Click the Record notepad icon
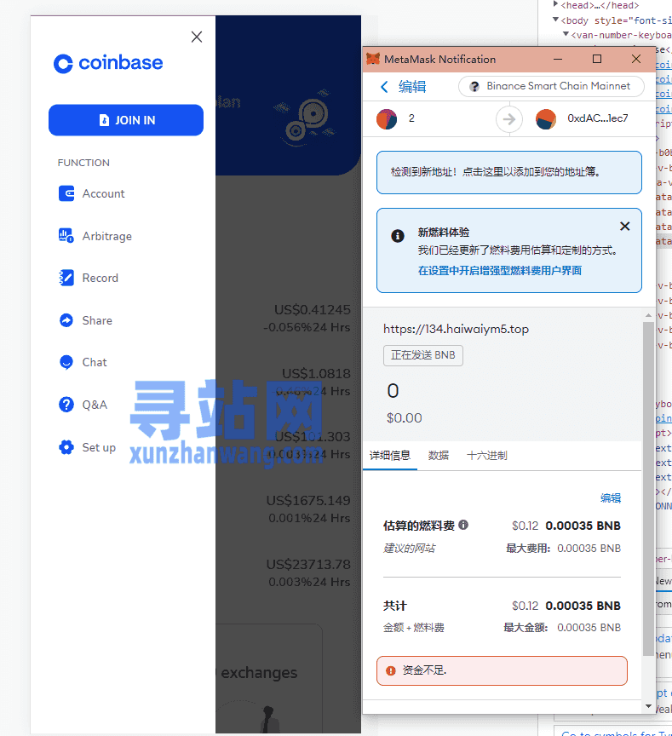Screen dimensions: 672x736 tap(66, 278)
